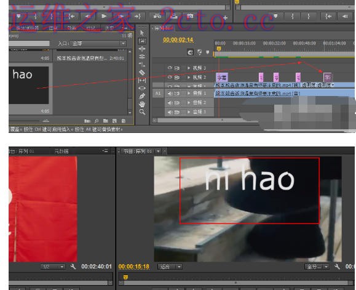Switch to 历史 tab
356x290 pixels.
[x=109, y=28]
